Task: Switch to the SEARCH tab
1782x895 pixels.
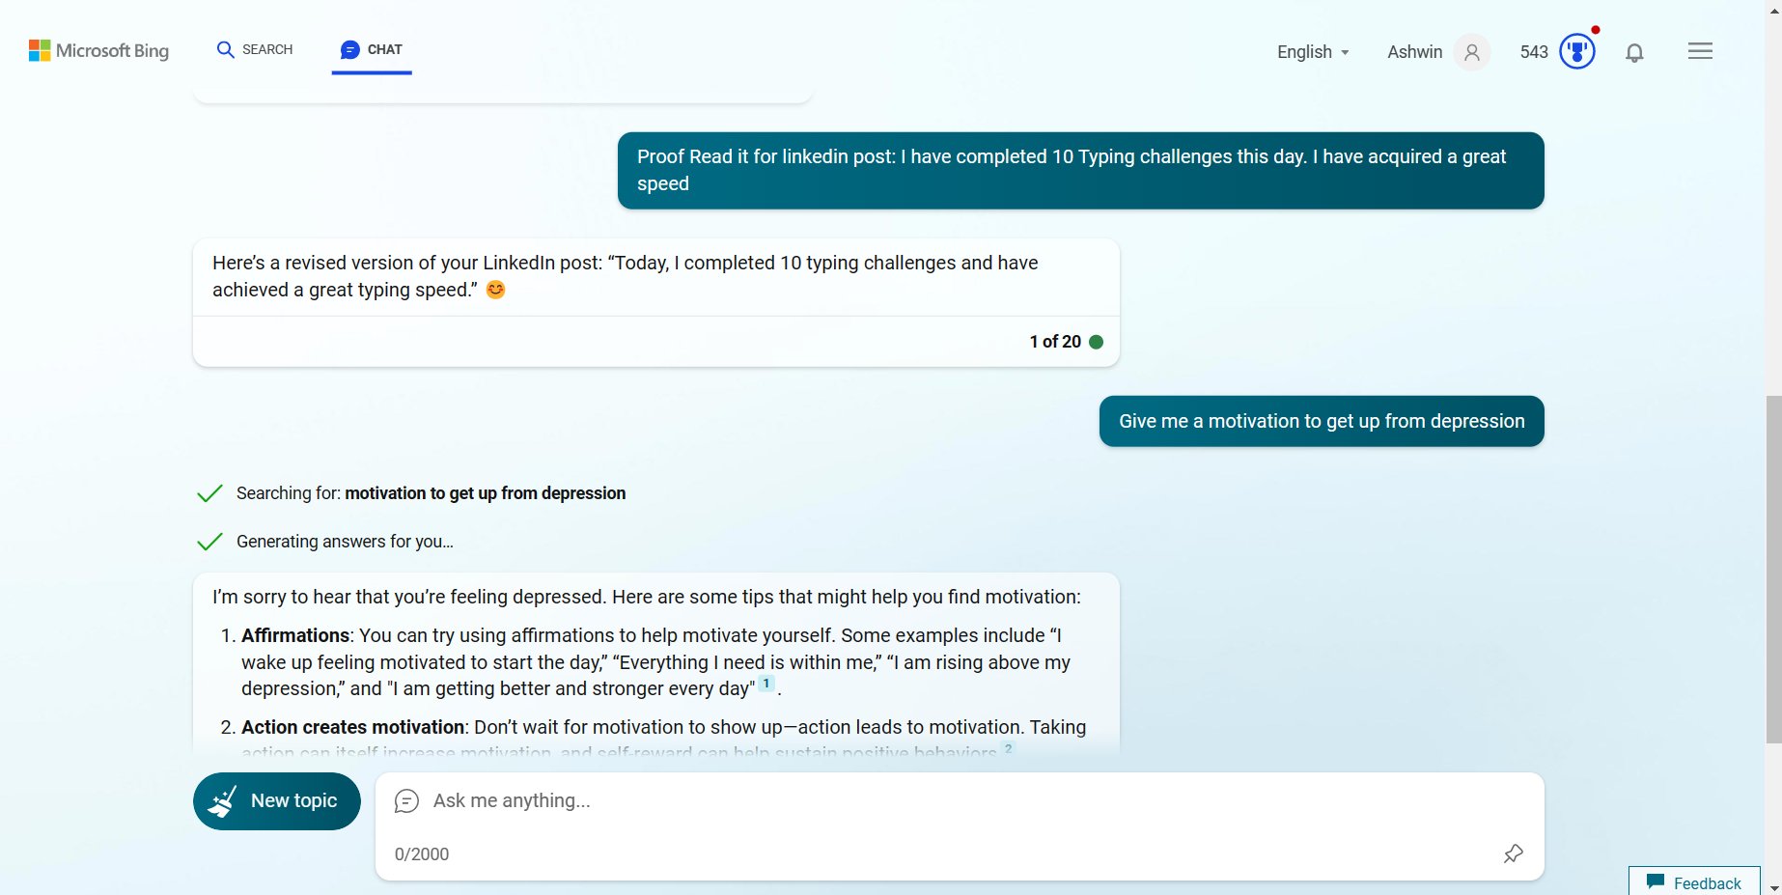Action: pos(255,49)
